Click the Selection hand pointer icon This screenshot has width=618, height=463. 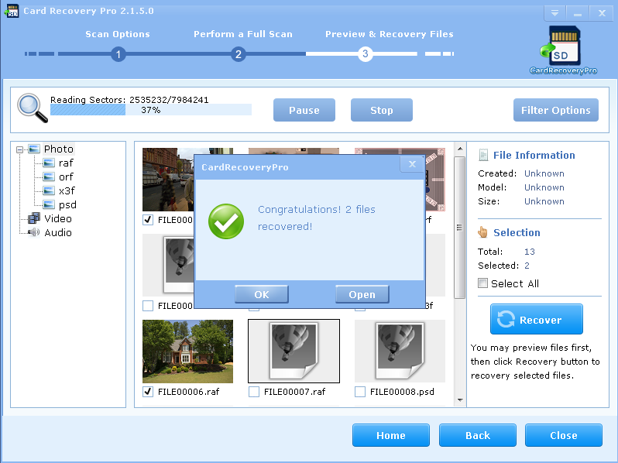point(482,232)
